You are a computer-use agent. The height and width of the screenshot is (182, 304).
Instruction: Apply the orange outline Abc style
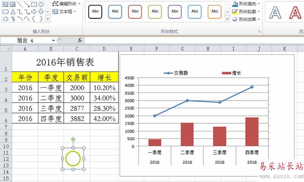(x=214, y=12)
